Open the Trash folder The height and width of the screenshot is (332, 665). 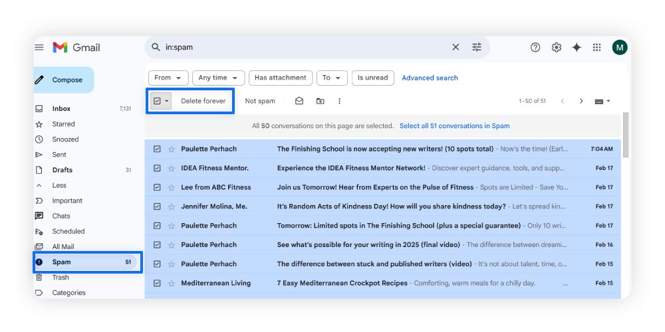click(61, 278)
